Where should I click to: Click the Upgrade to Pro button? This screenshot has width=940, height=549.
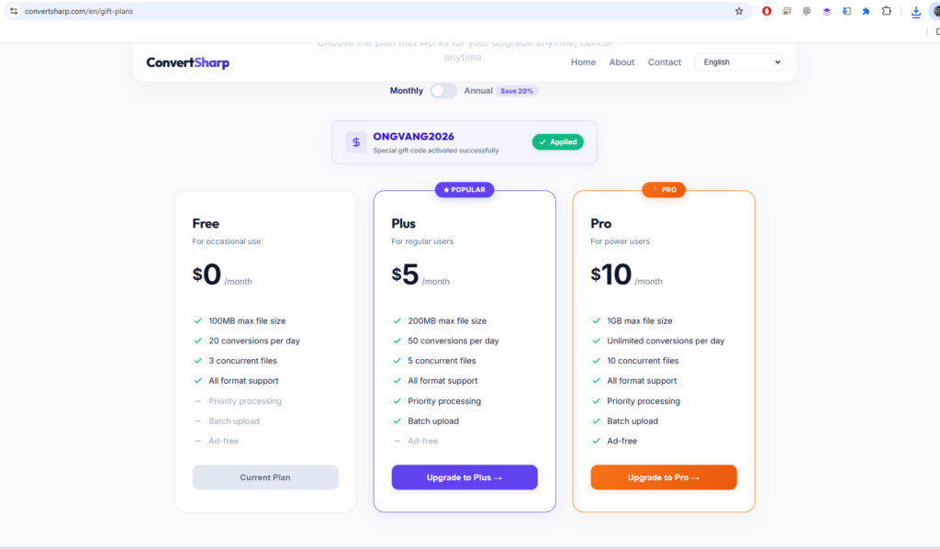(x=663, y=477)
